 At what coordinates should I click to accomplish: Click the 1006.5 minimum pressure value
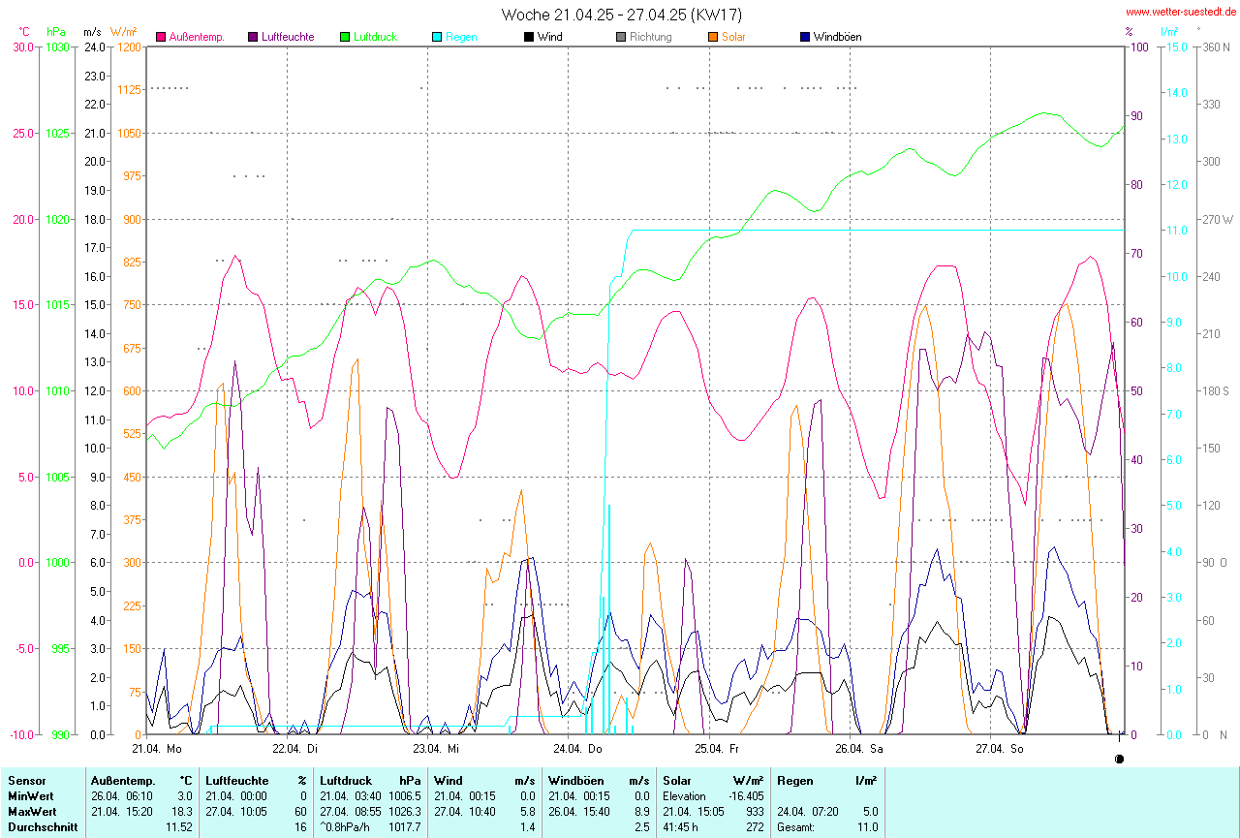(405, 796)
